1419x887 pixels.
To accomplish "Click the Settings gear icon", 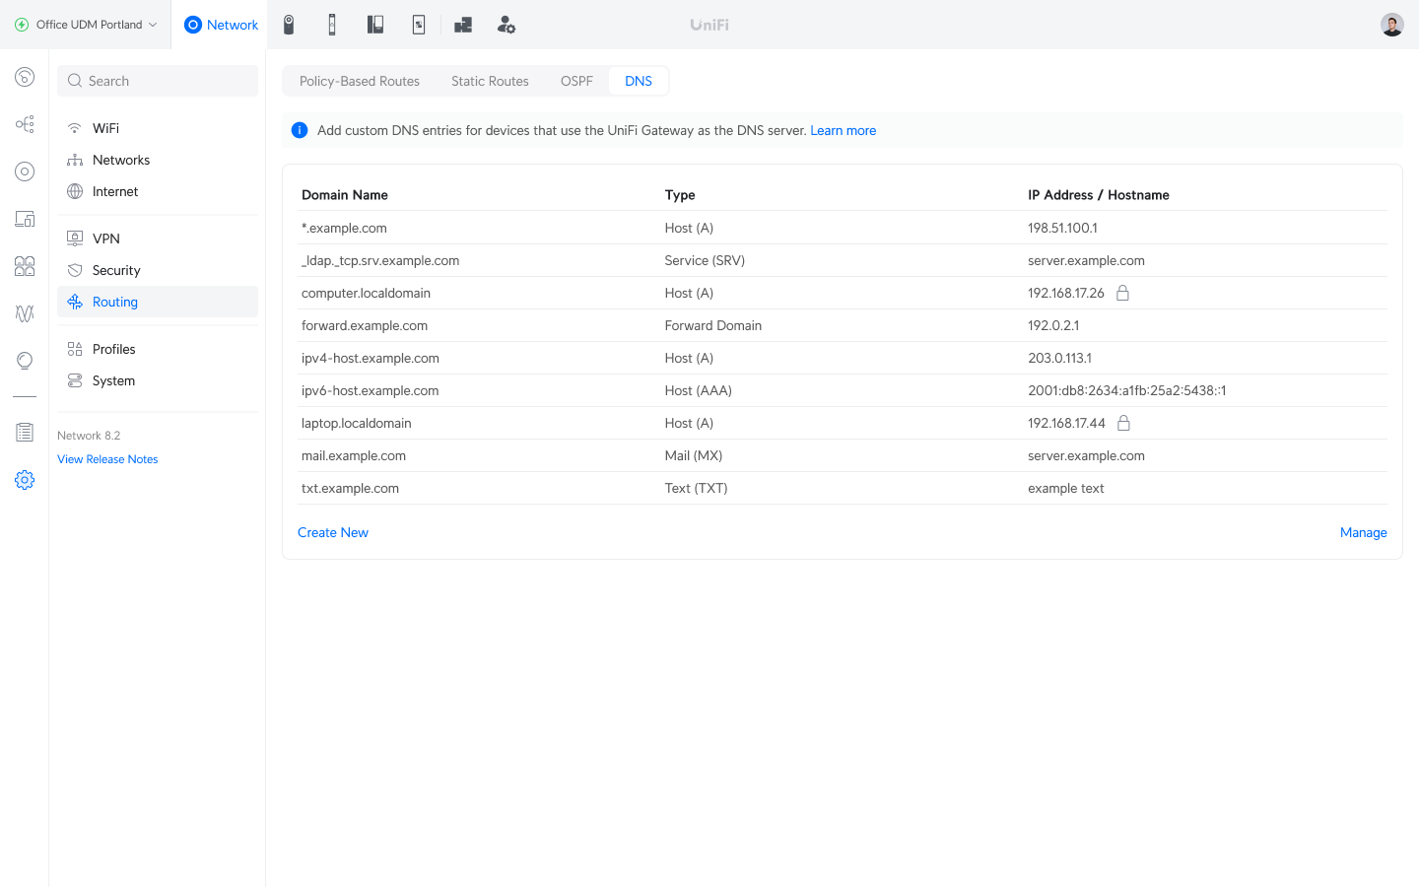I will click(x=25, y=480).
